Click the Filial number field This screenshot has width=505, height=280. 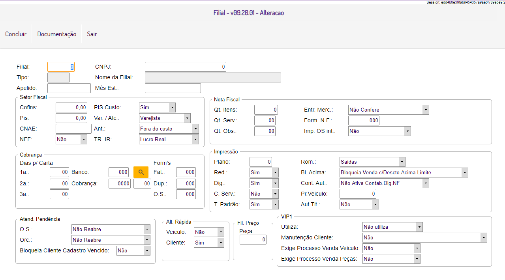click(61, 67)
